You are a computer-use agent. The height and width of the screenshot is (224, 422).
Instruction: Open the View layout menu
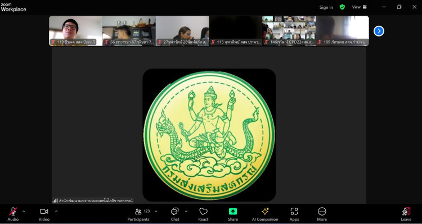click(x=360, y=7)
